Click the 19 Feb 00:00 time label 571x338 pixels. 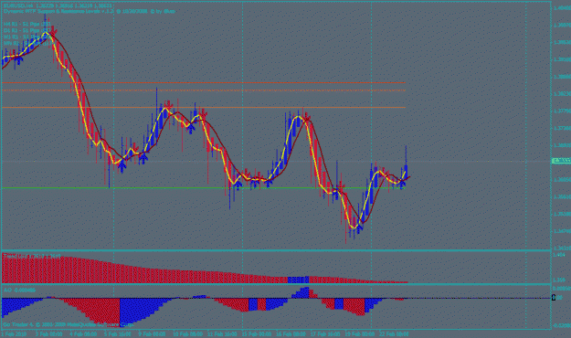pos(359,334)
